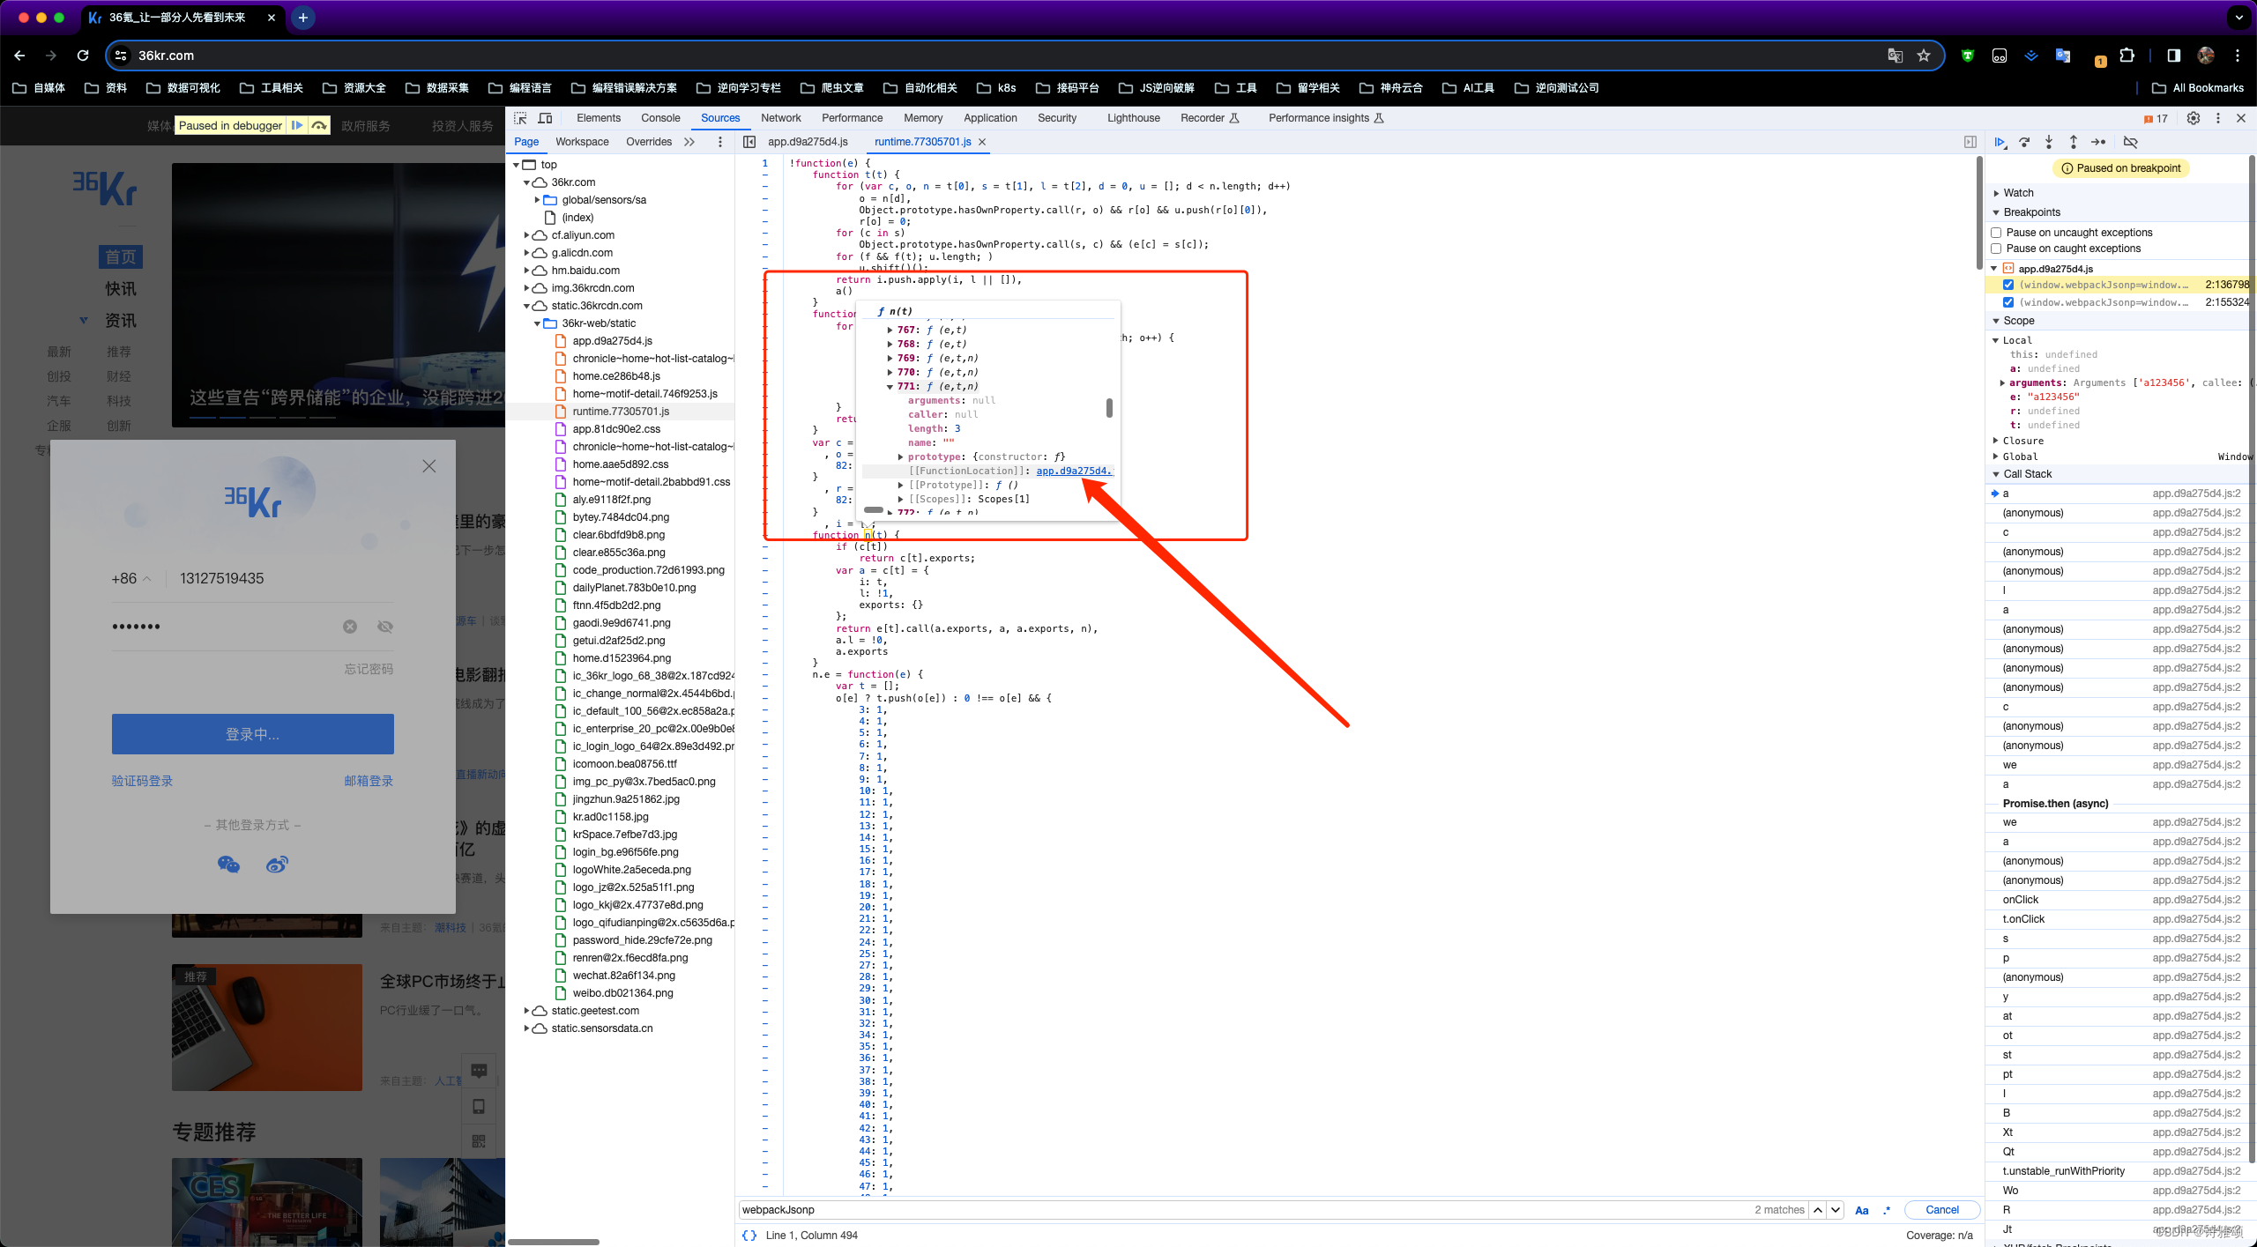Toggle password visibility eye icon
2257x1247 pixels.
[x=385, y=627]
